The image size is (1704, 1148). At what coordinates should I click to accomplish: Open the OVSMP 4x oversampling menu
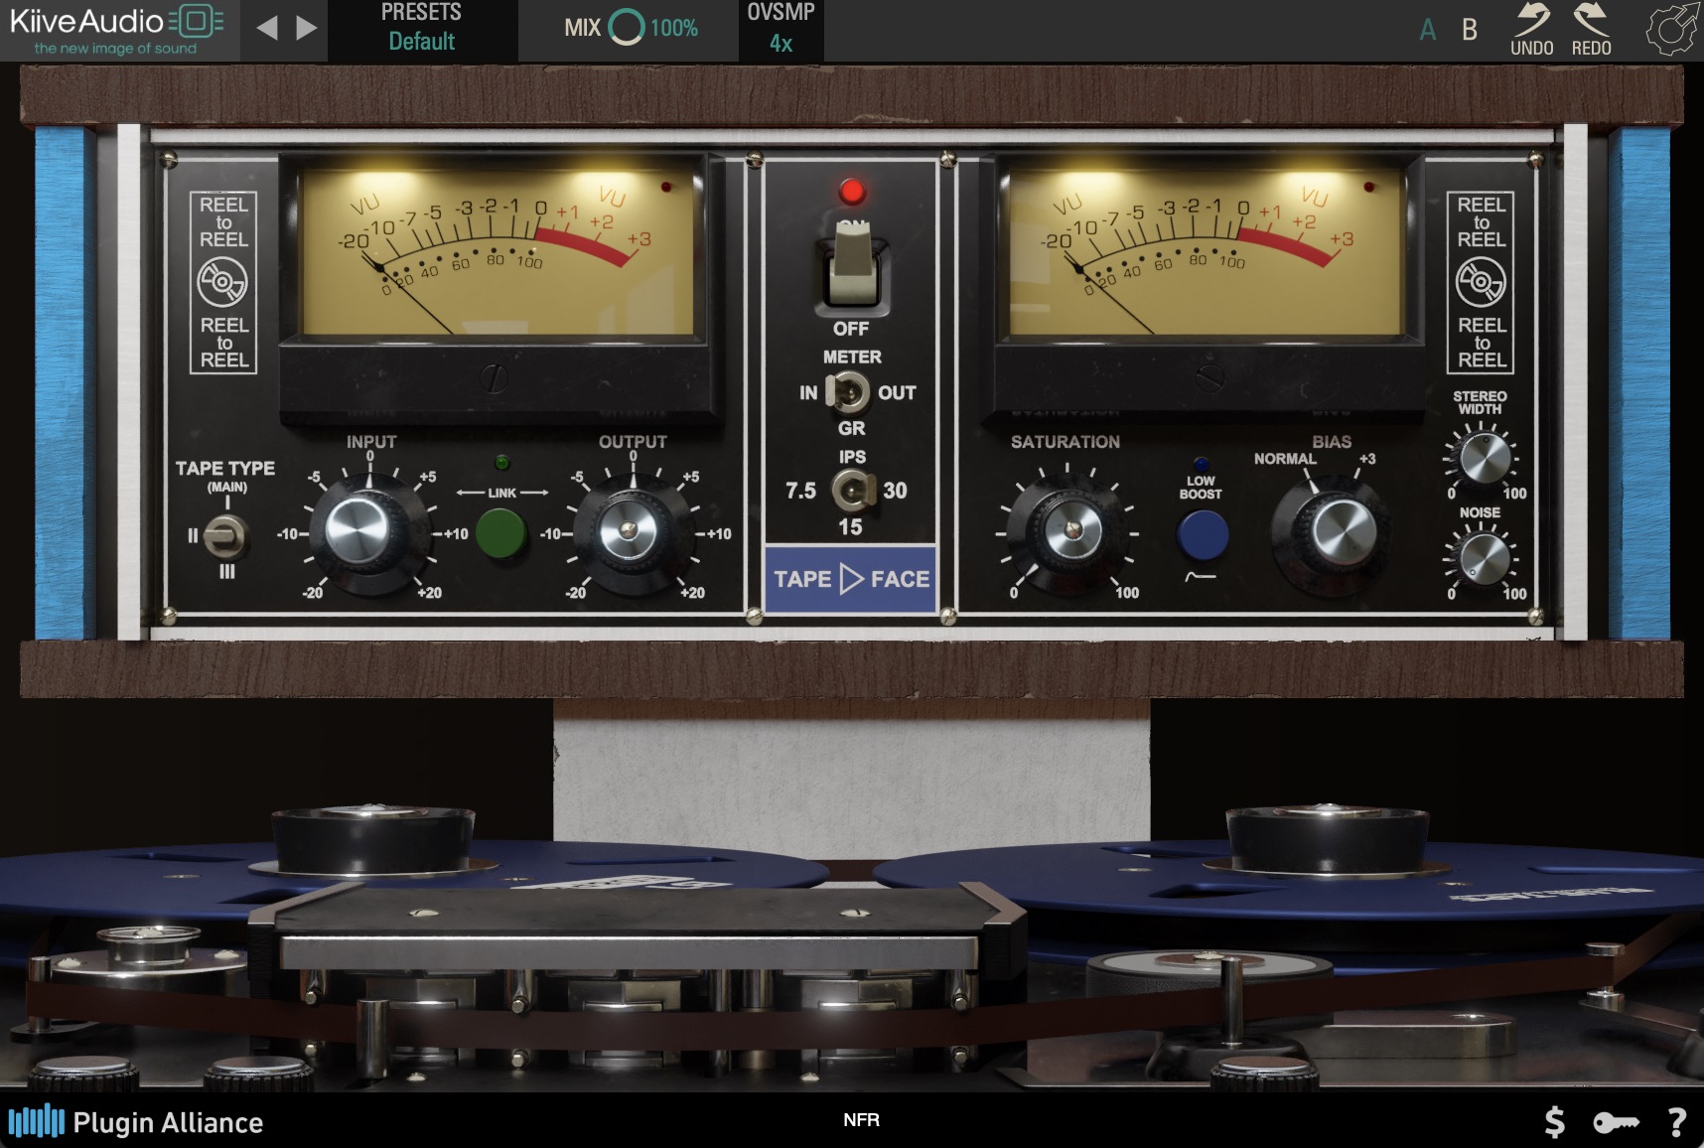(781, 30)
